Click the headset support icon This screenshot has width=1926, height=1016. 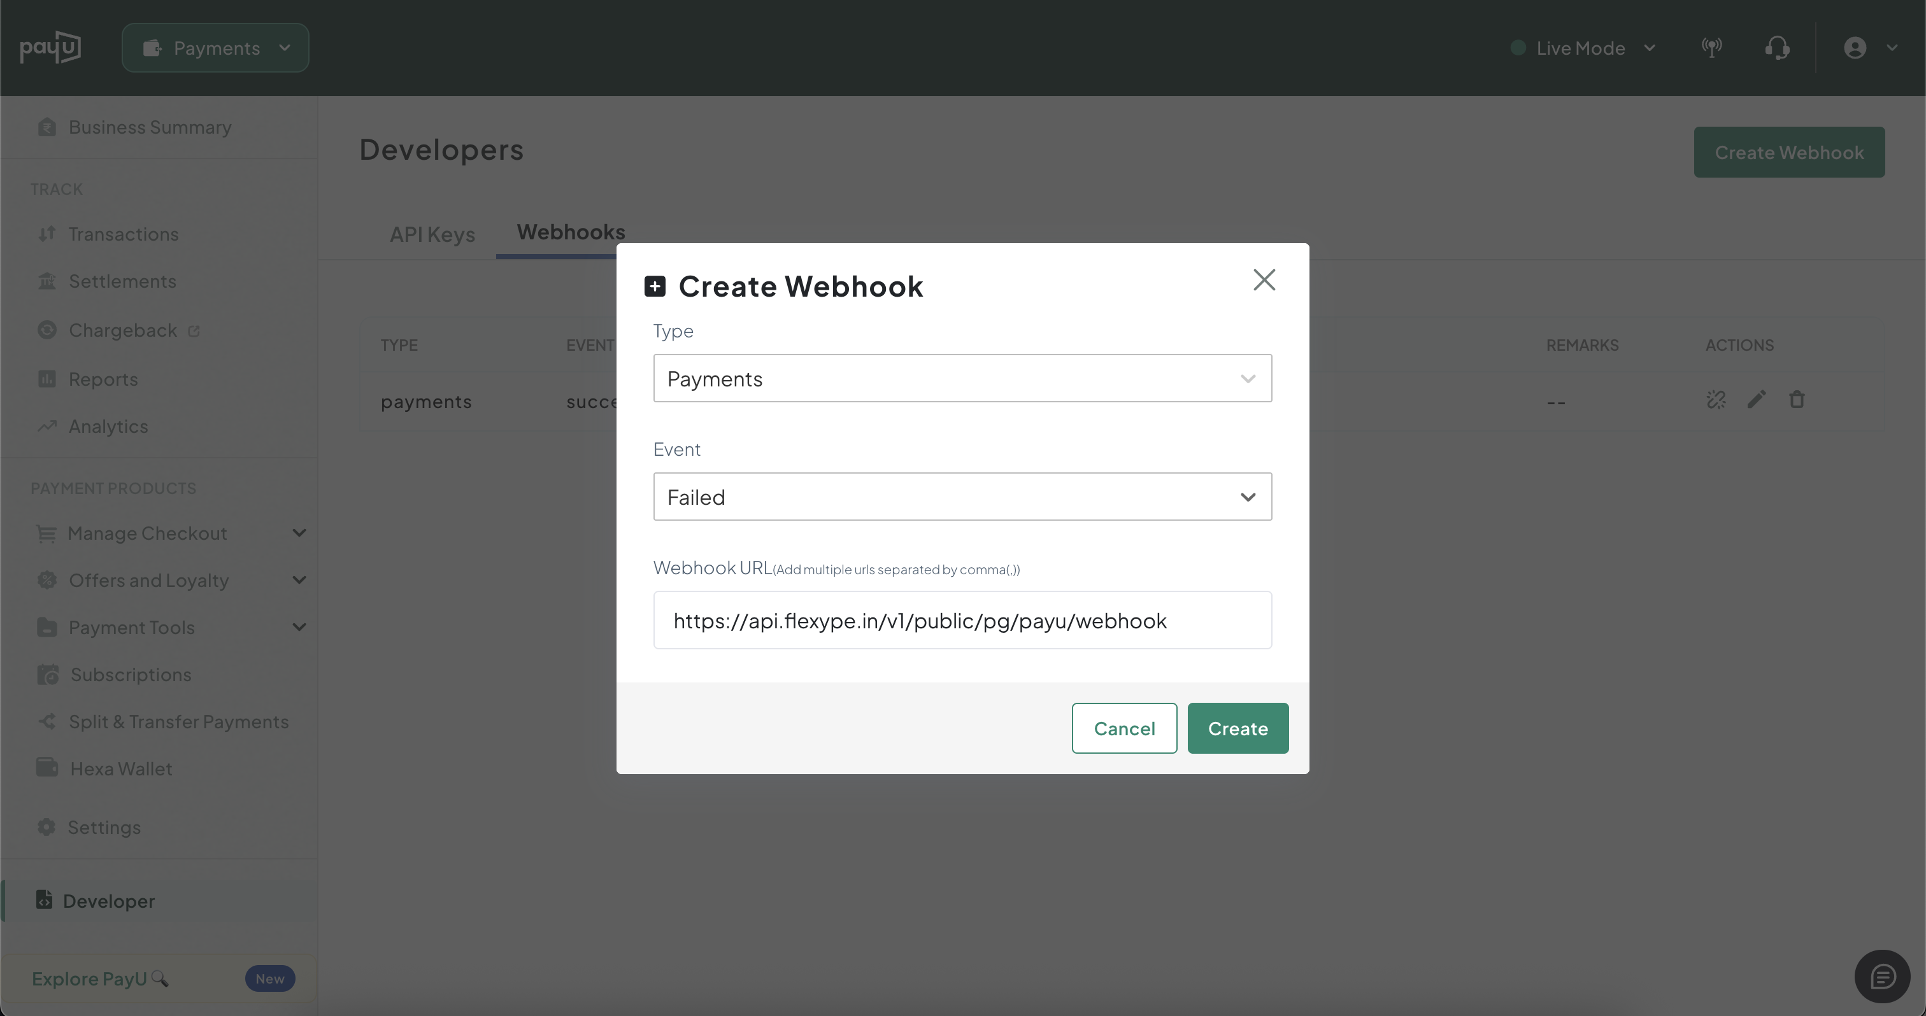pyautogui.click(x=1776, y=48)
